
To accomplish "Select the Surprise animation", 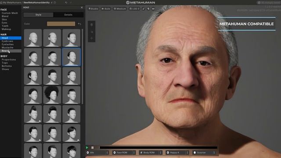I will pyautogui.click(x=202, y=153).
